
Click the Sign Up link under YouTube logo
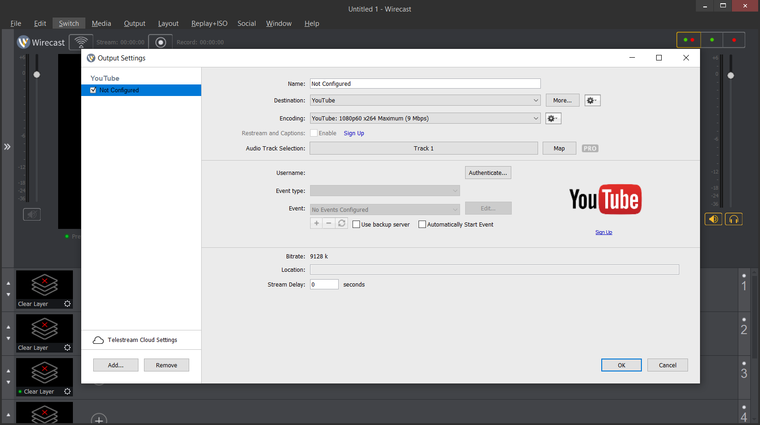604,232
